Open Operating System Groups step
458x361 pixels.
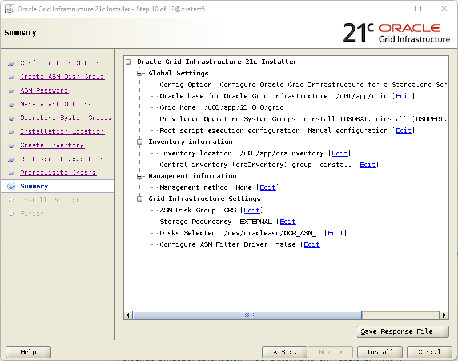tap(66, 118)
